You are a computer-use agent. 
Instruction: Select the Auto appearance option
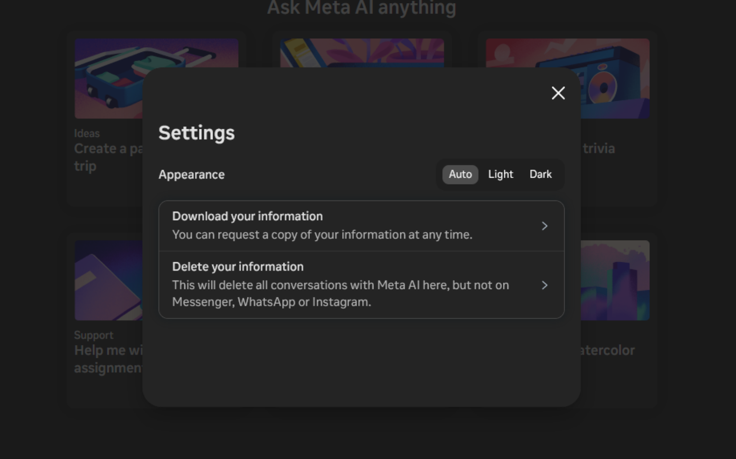[x=460, y=174]
